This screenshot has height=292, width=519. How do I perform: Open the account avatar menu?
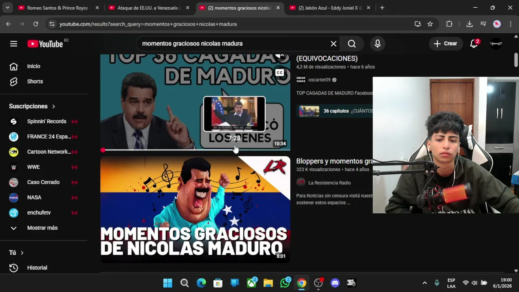496,43
